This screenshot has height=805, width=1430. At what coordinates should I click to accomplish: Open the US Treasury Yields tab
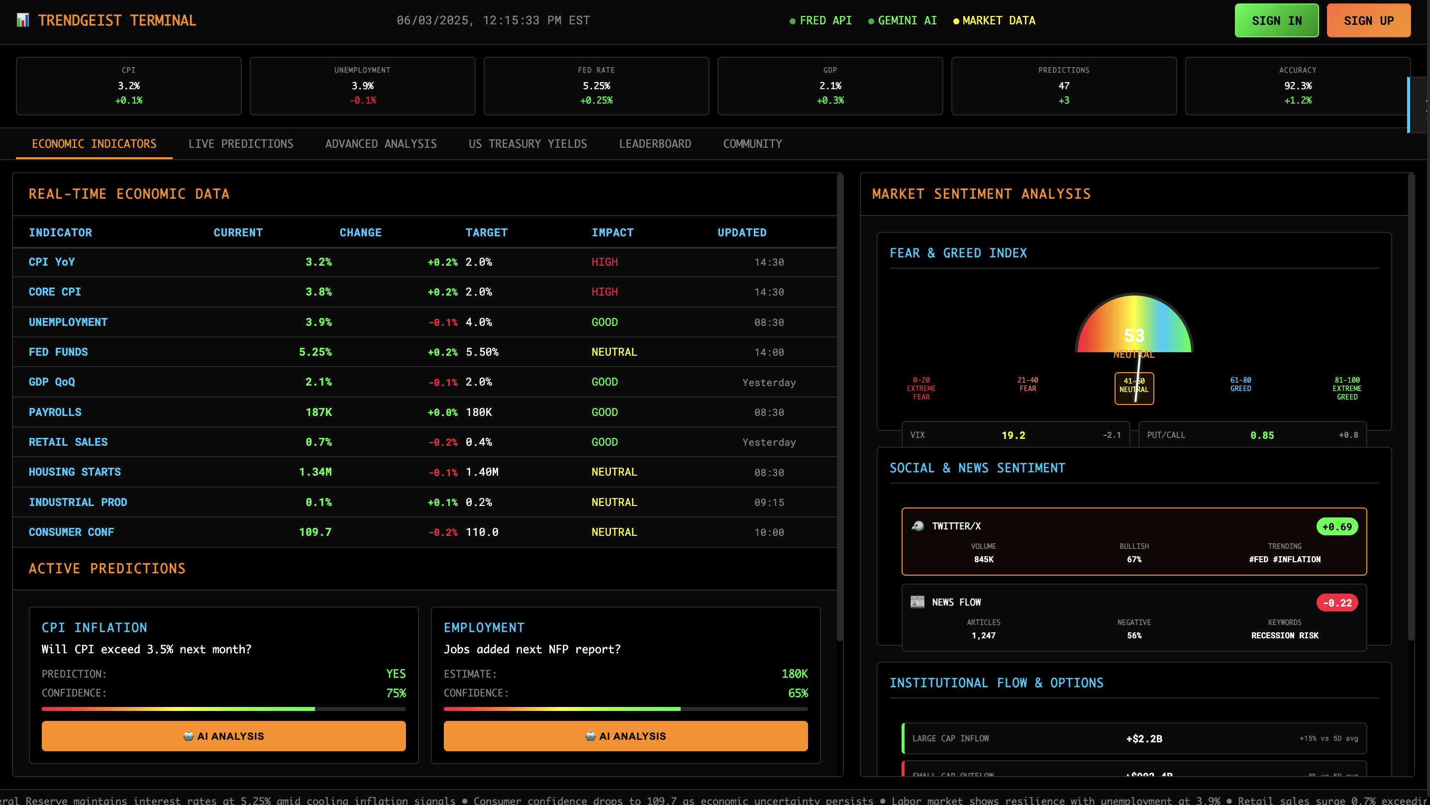click(527, 144)
